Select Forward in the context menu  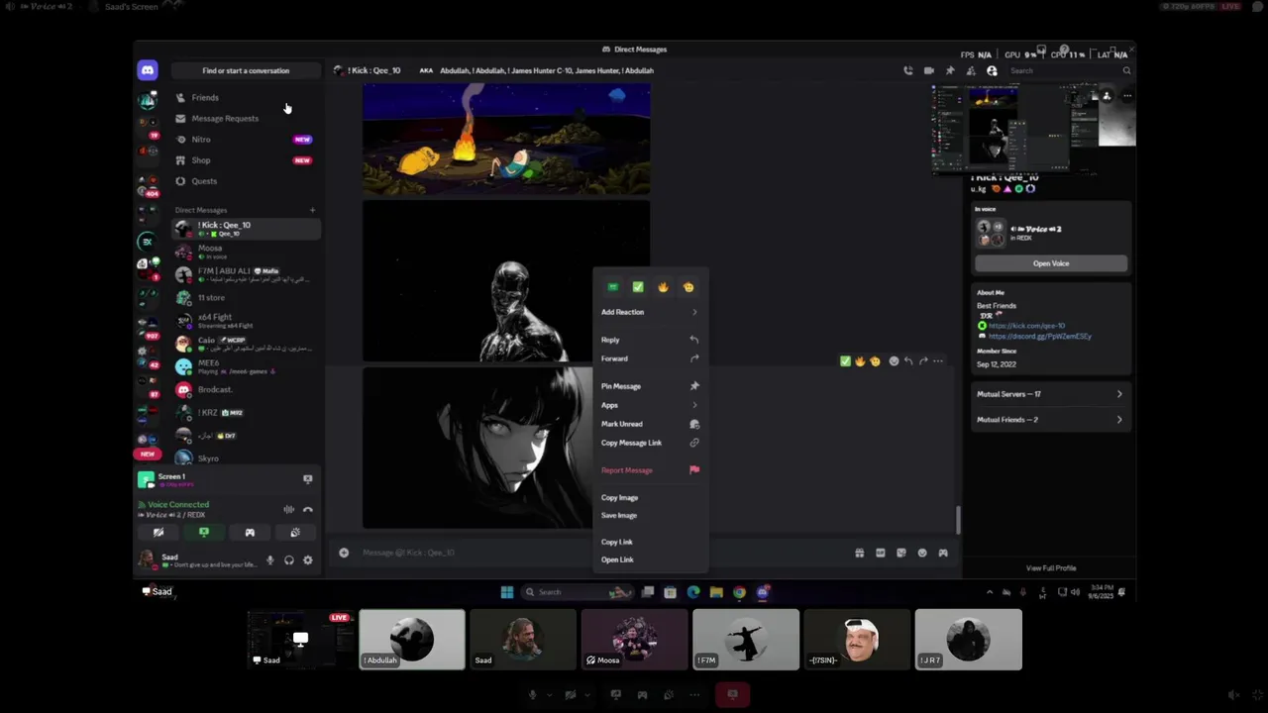pyautogui.click(x=649, y=358)
